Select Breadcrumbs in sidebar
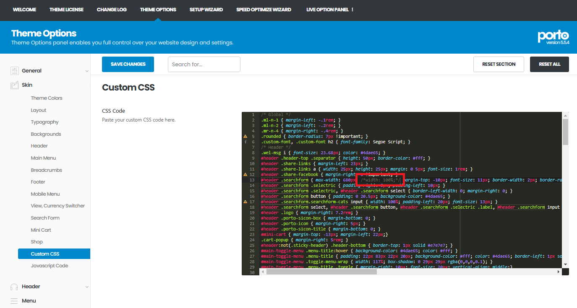 tap(47, 170)
